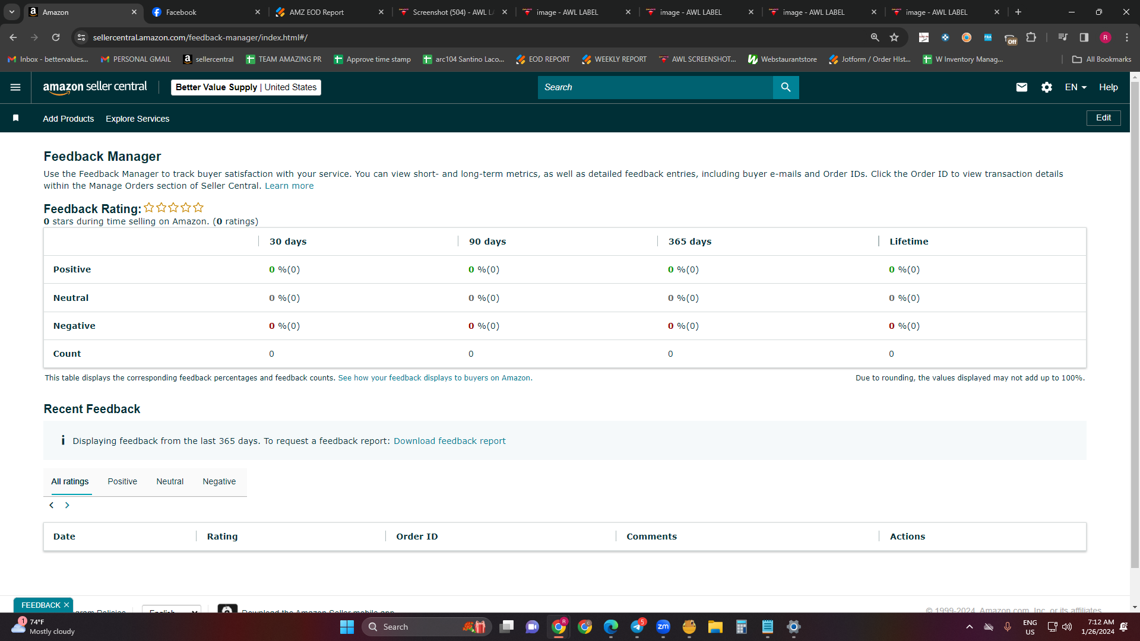Image resolution: width=1140 pixels, height=641 pixels.
Task: Open the Chrome extensions puzzle icon
Action: click(x=1031, y=37)
